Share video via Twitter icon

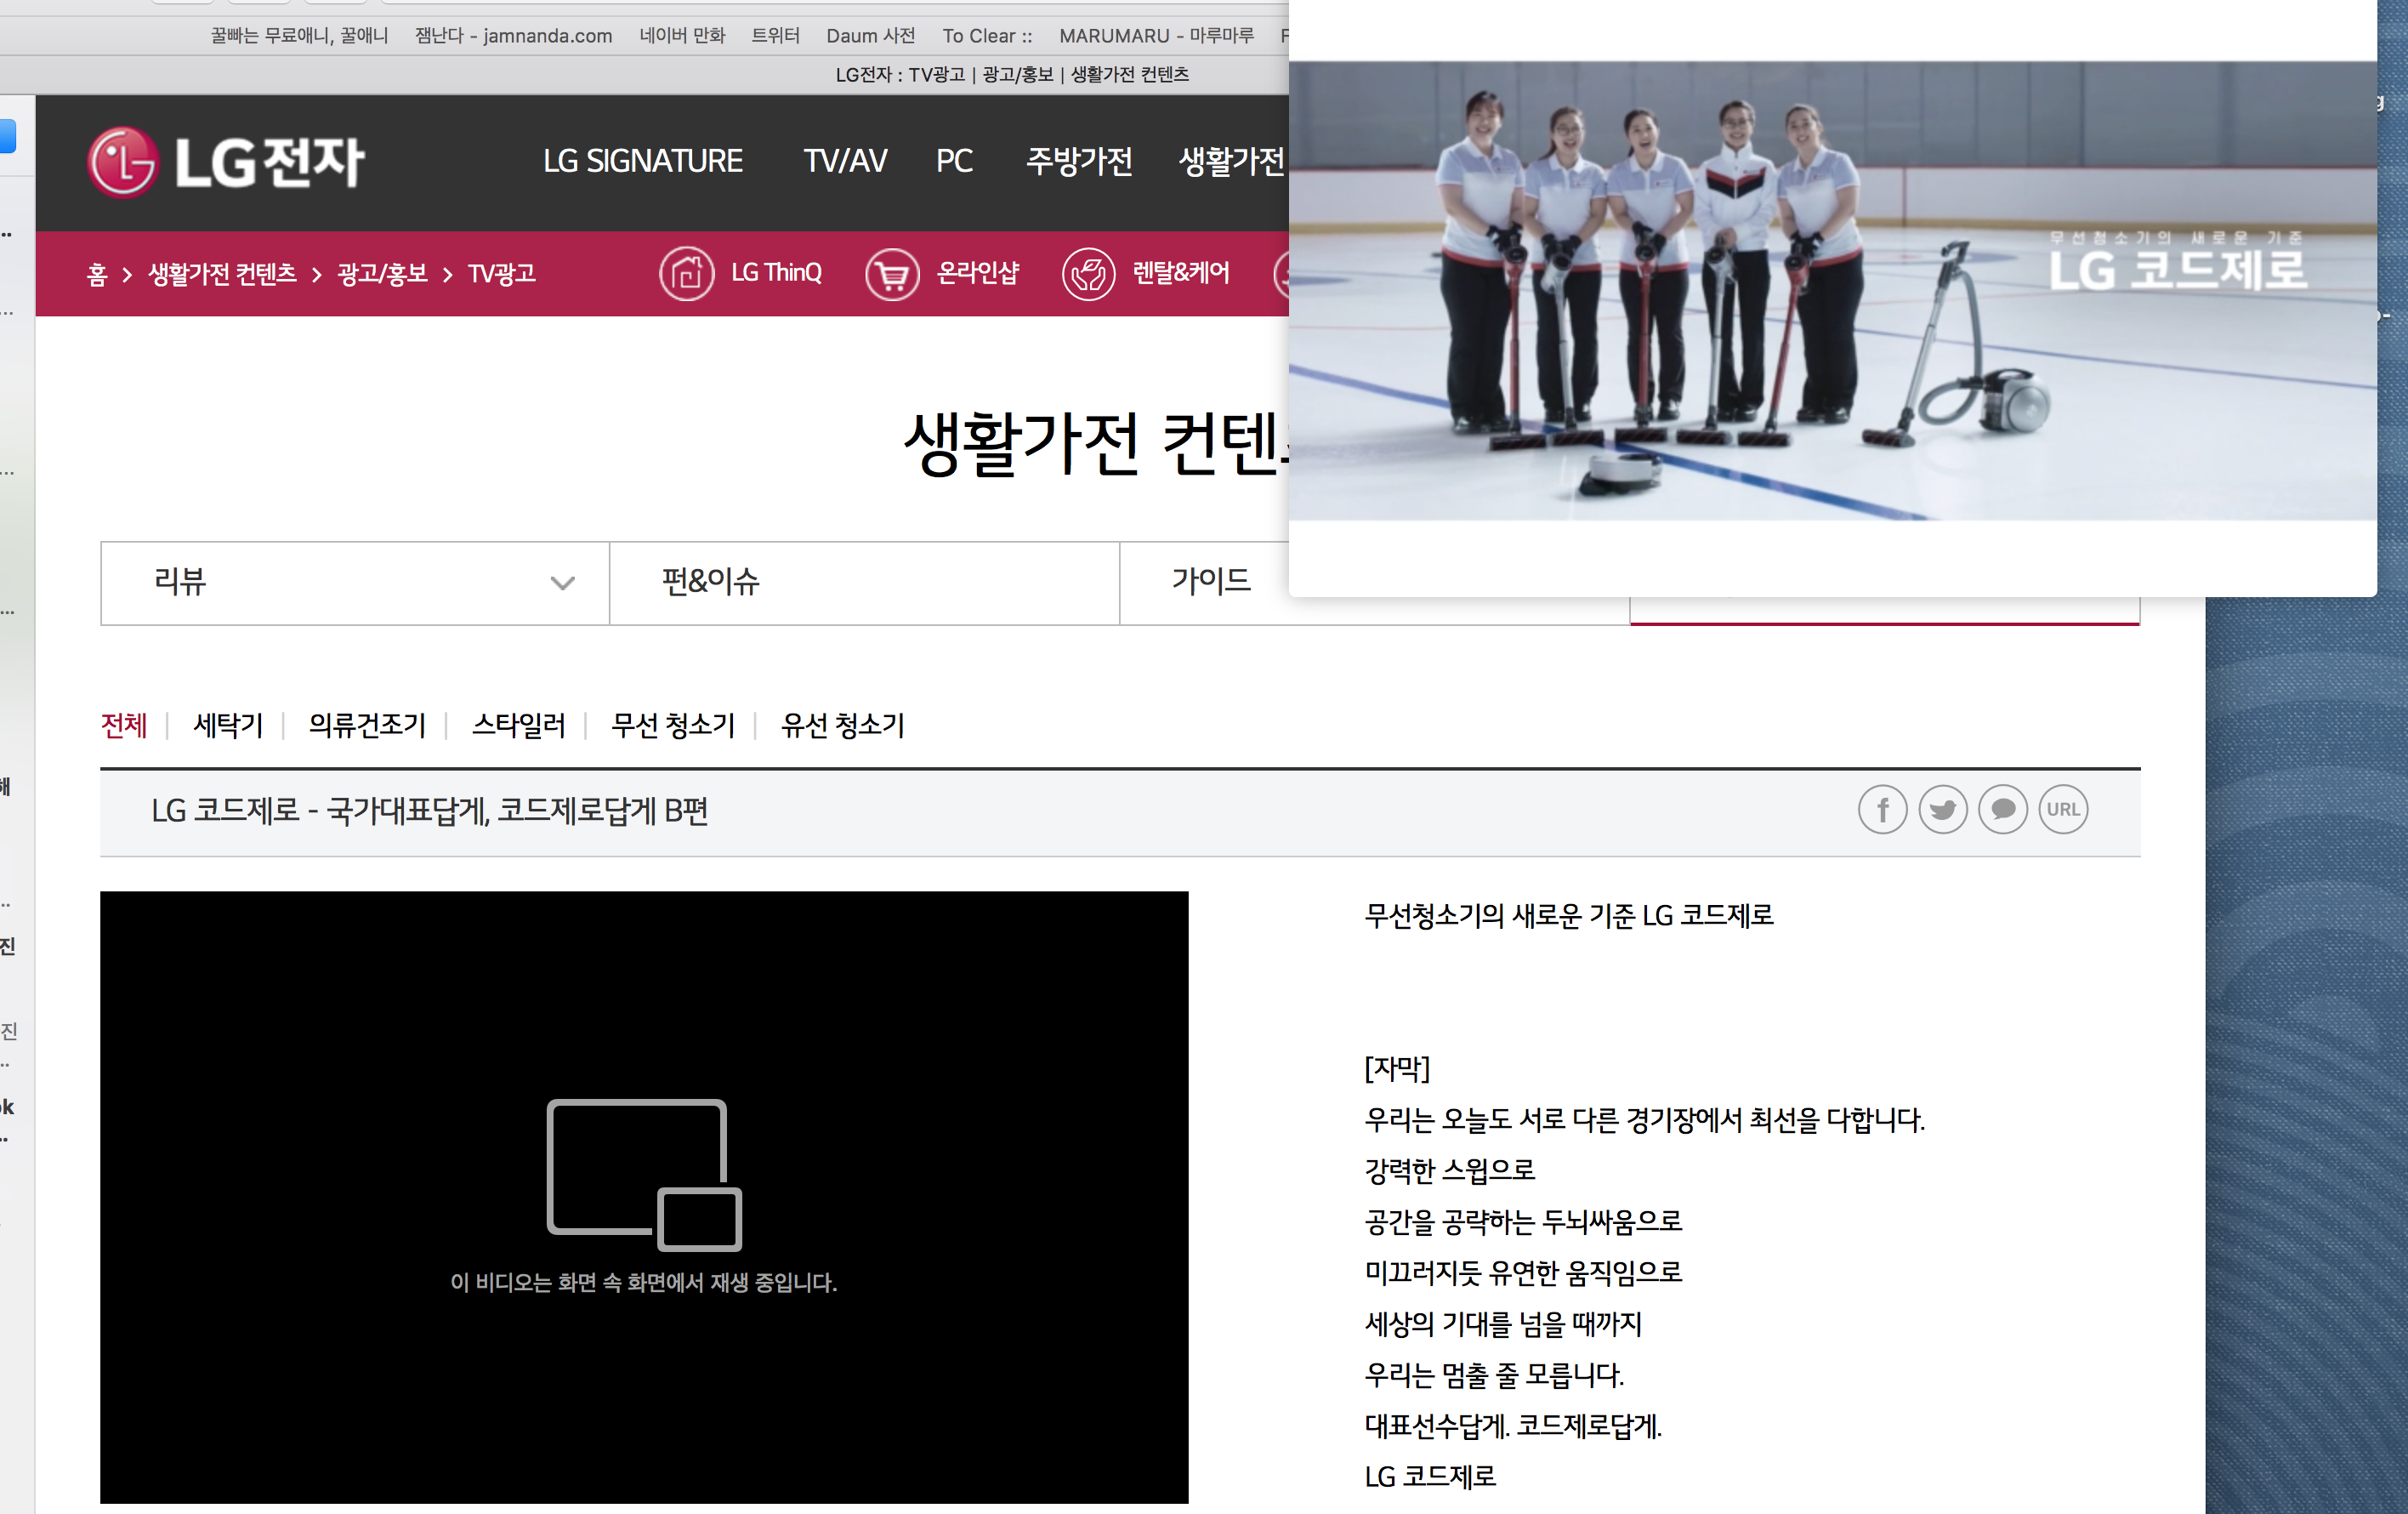1942,809
